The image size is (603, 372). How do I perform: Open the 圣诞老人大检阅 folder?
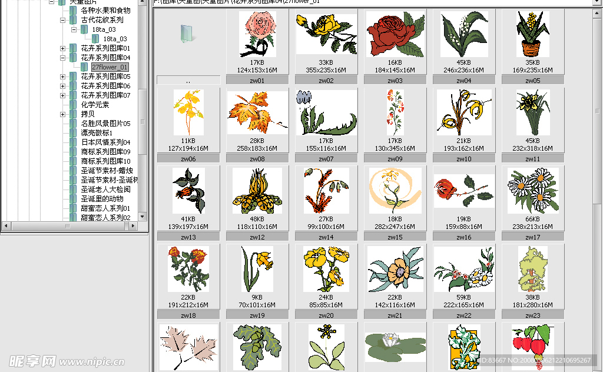[x=106, y=189]
